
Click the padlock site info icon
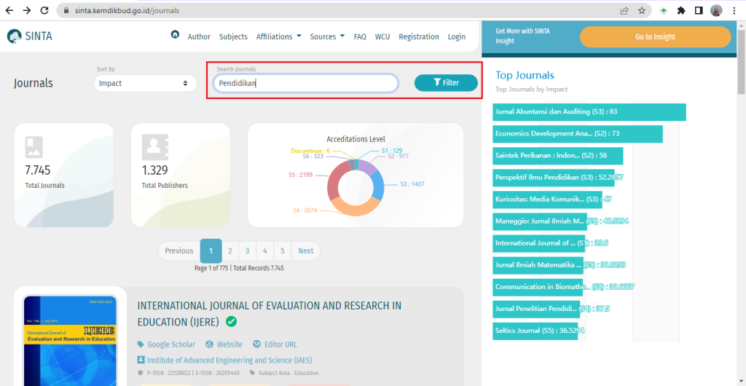(x=66, y=10)
